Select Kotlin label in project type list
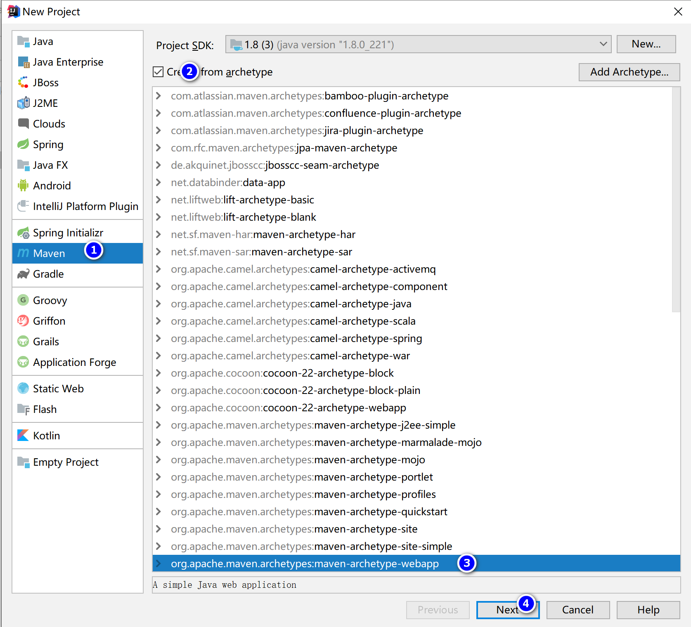The image size is (691, 627). coord(46,436)
